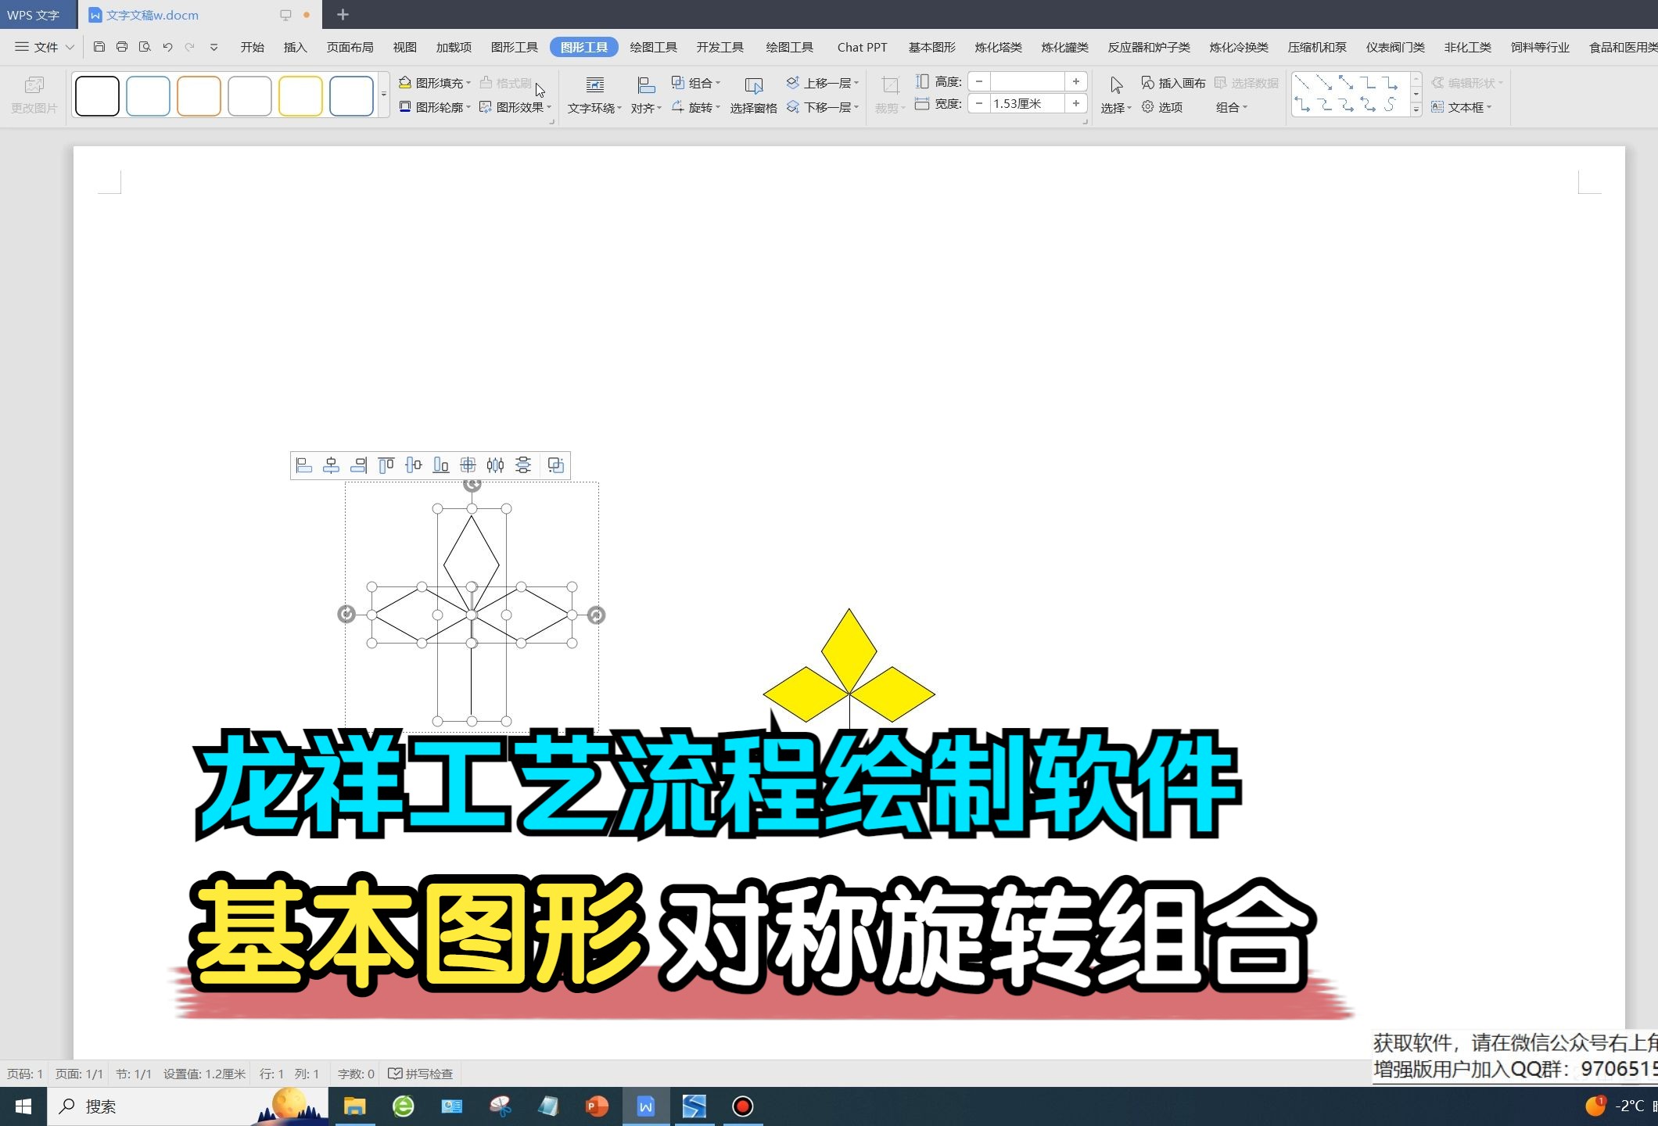Open the Text Box dropdown

(1462, 107)
